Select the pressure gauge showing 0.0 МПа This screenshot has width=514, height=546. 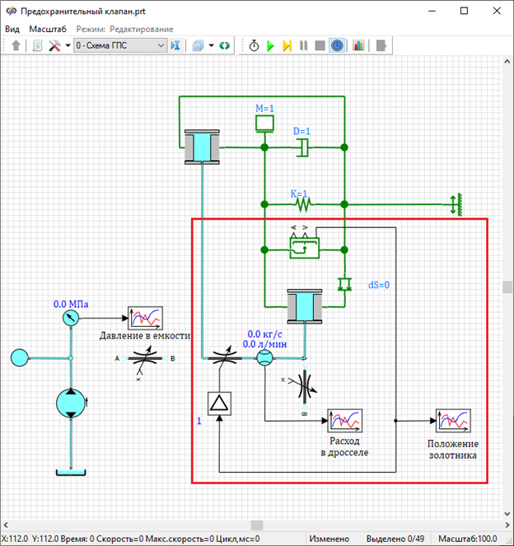coord(71,317)
